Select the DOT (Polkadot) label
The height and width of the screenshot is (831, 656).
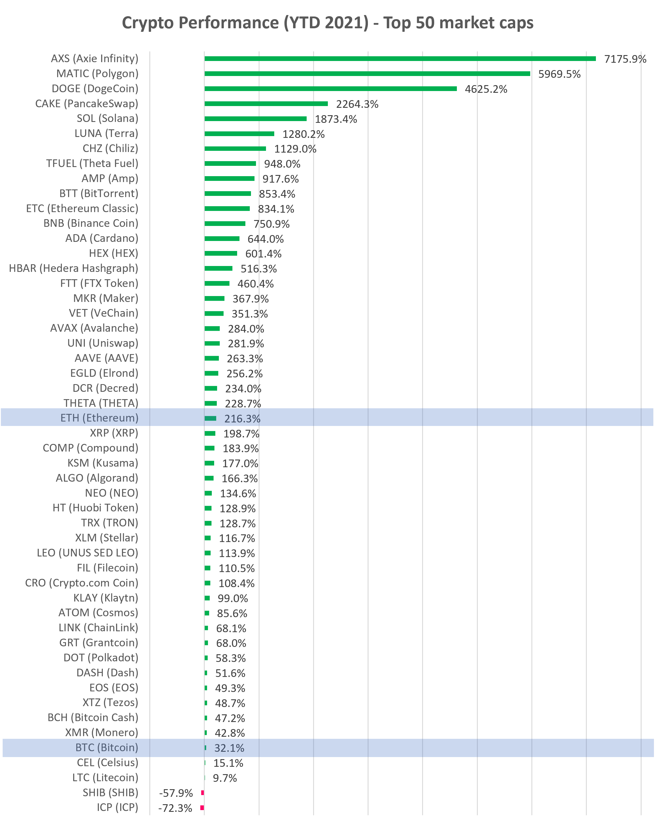(101, 657)
